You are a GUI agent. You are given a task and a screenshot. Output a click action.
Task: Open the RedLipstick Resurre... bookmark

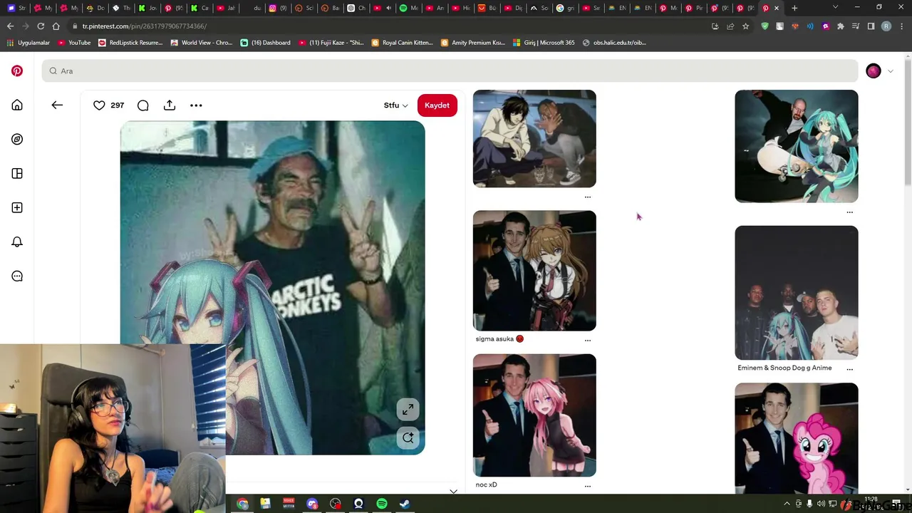pos(130,43)
